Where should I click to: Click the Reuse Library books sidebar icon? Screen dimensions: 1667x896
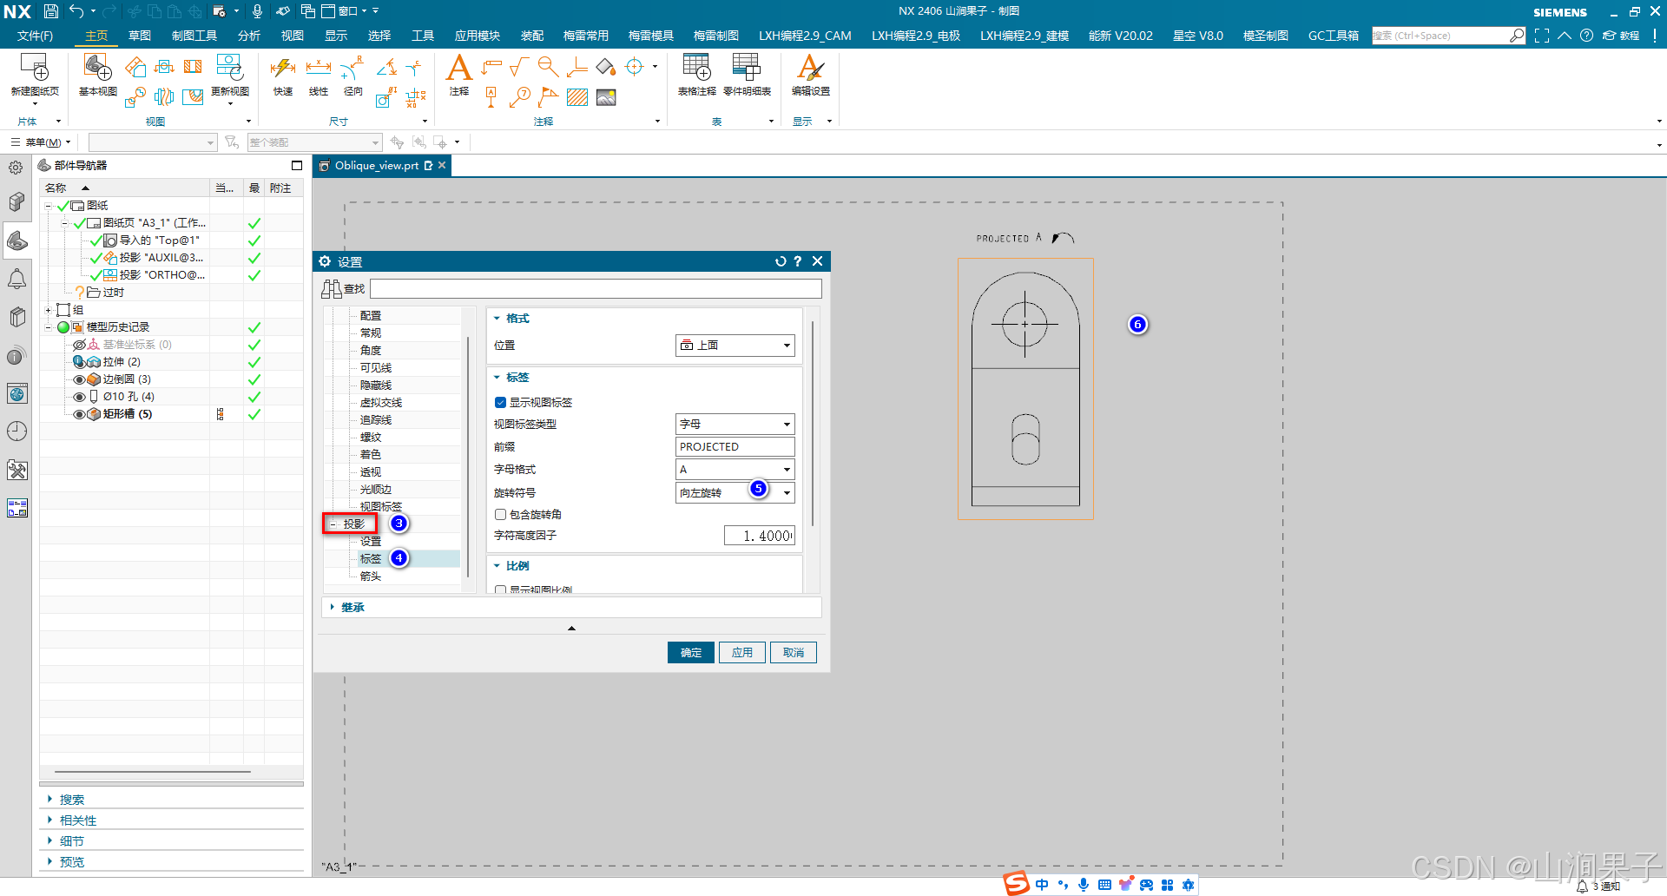pos(16,317)
